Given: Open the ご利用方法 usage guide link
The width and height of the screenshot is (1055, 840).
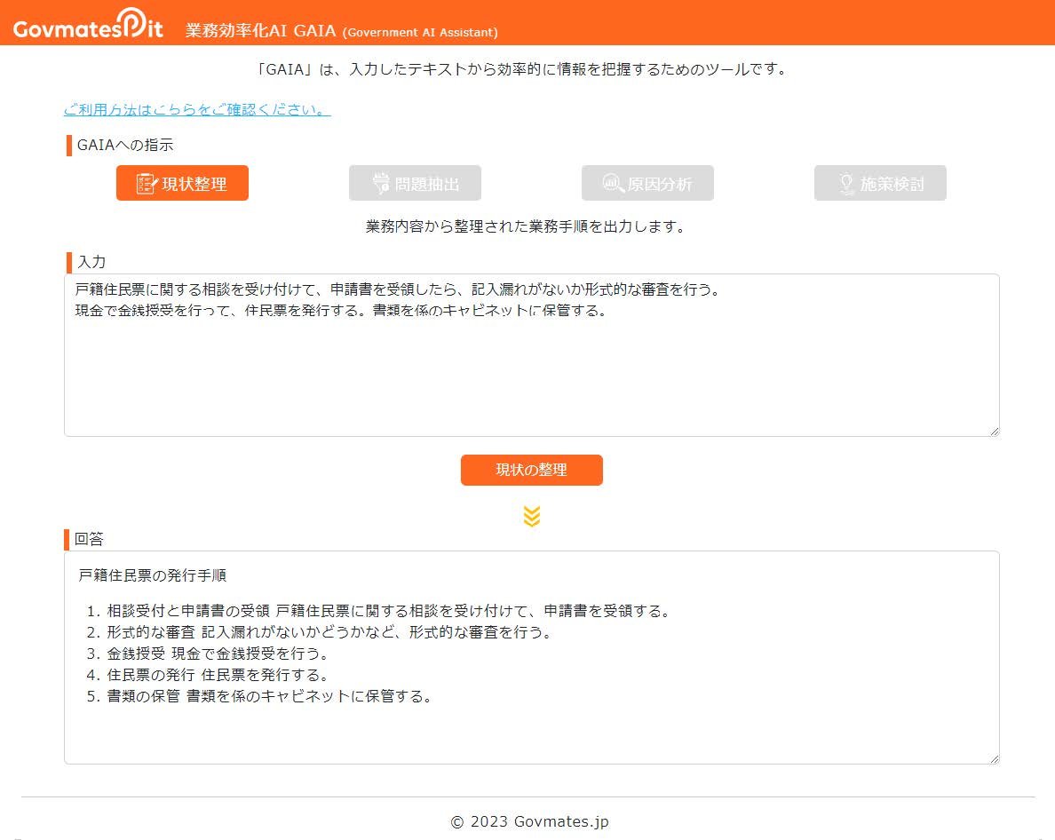Looking at the screenshot, I should (197, 110).
